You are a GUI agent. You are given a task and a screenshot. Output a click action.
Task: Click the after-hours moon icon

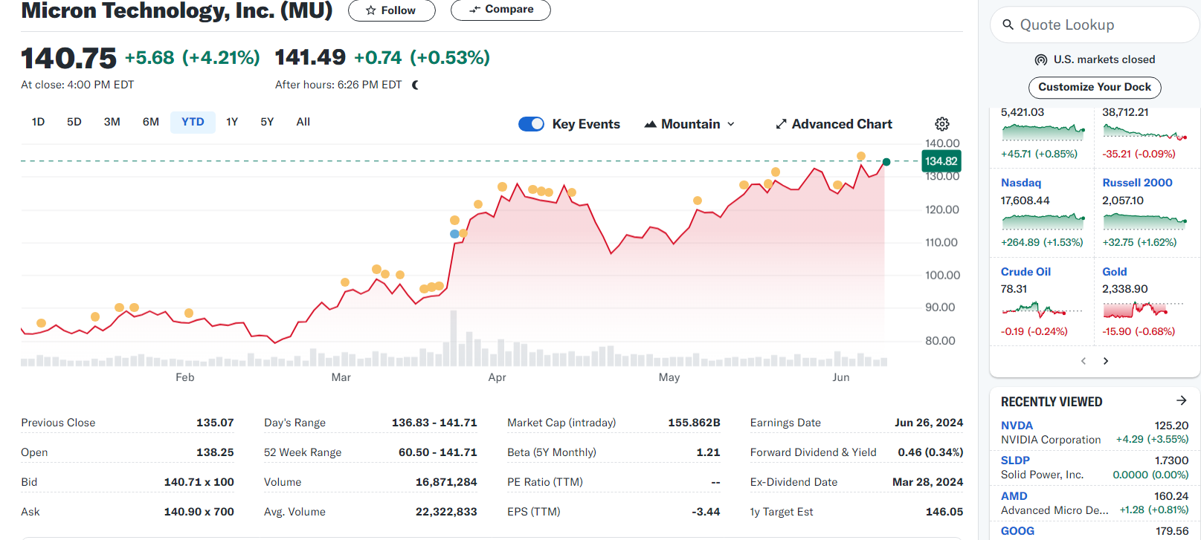coord(415,85)
